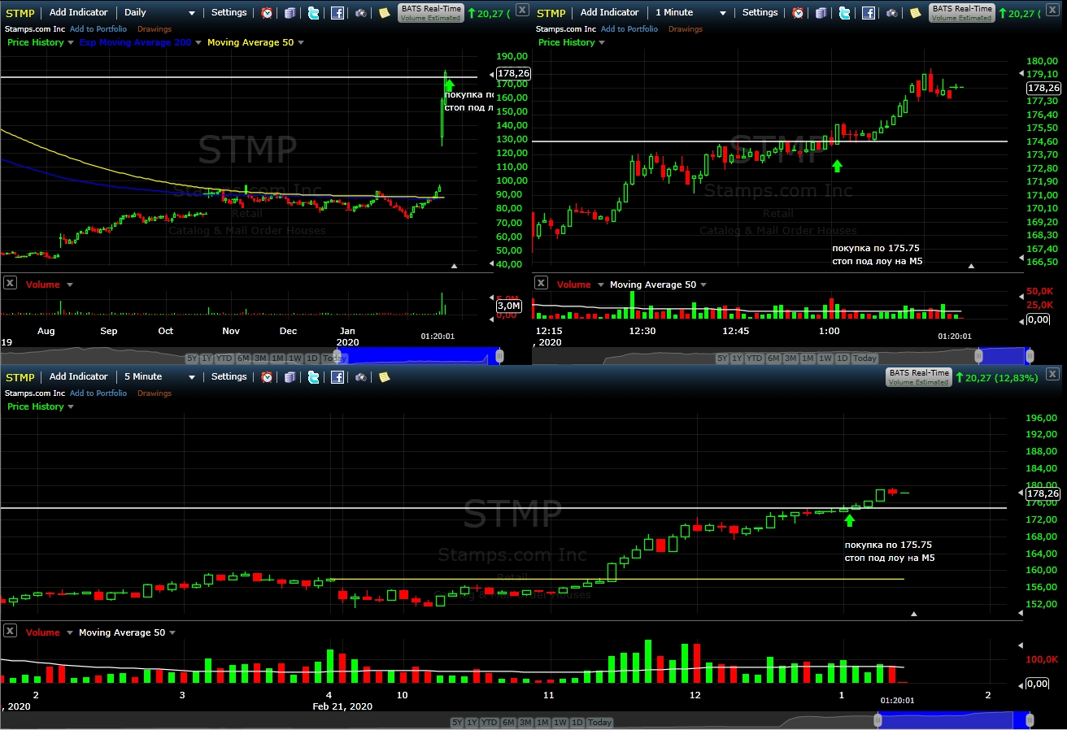The image size is (1067, 730).
Task: Click binoculars icon in 5 Minute chart toolbar
Action: click(x=361, y=377)
